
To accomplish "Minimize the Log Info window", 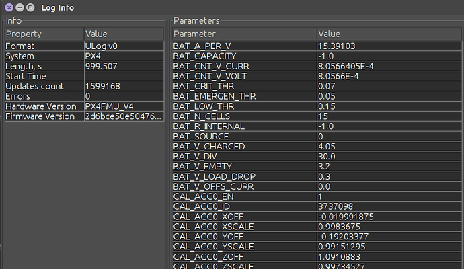I will [20, 7].
